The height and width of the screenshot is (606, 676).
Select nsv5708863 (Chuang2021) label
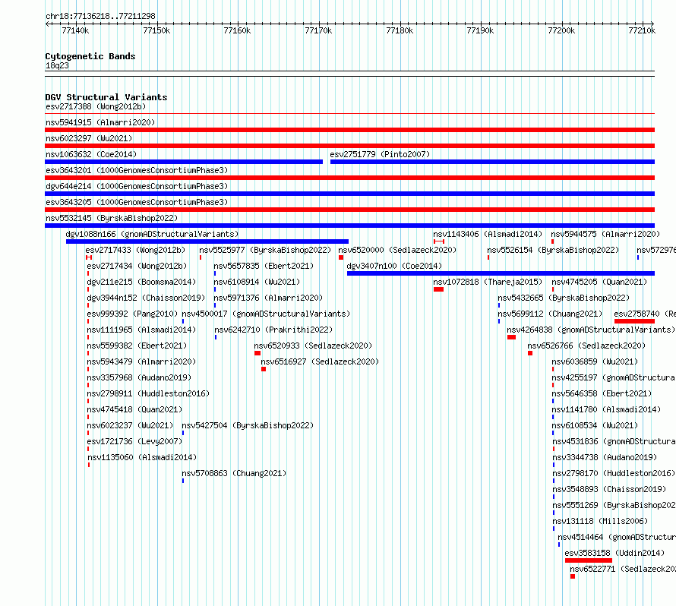pos(234,473)
